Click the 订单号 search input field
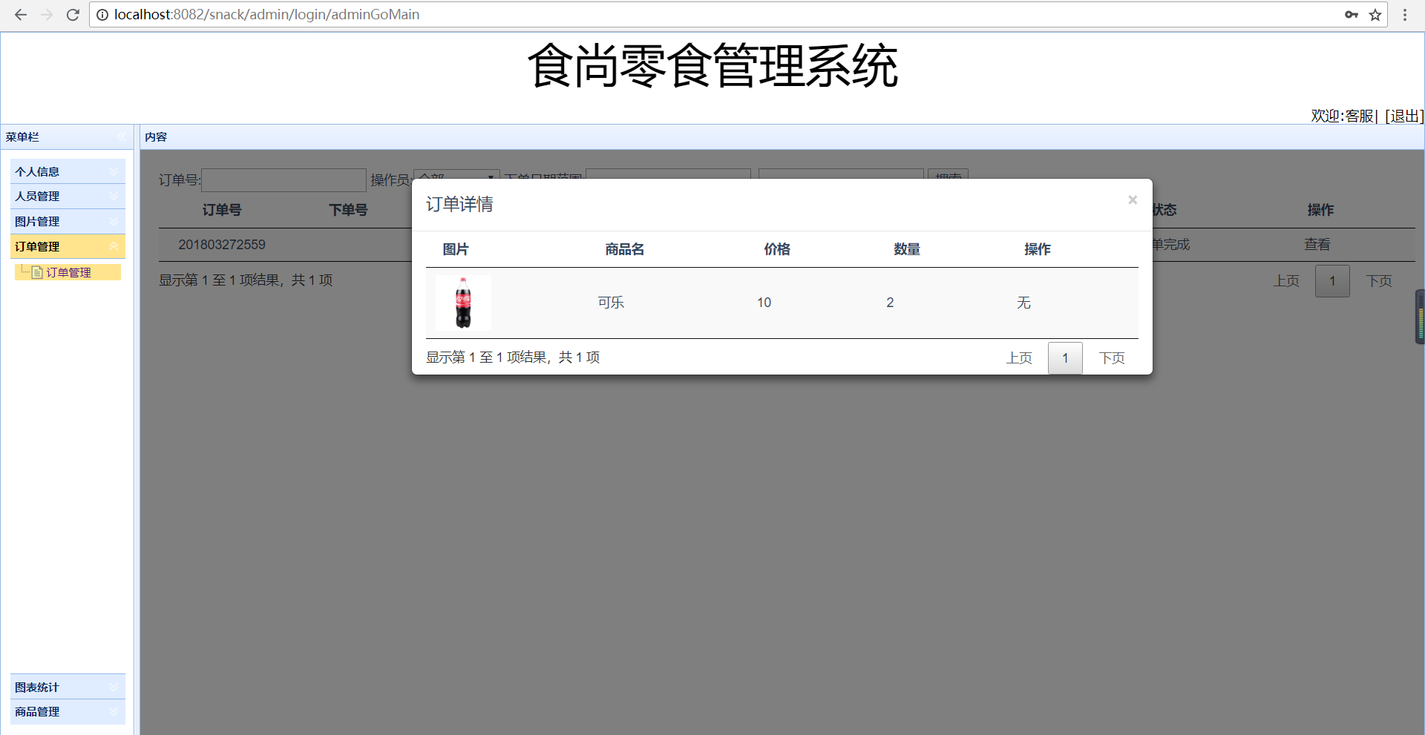The width and height of the screenshot is (1425, 735). point(284,179)
